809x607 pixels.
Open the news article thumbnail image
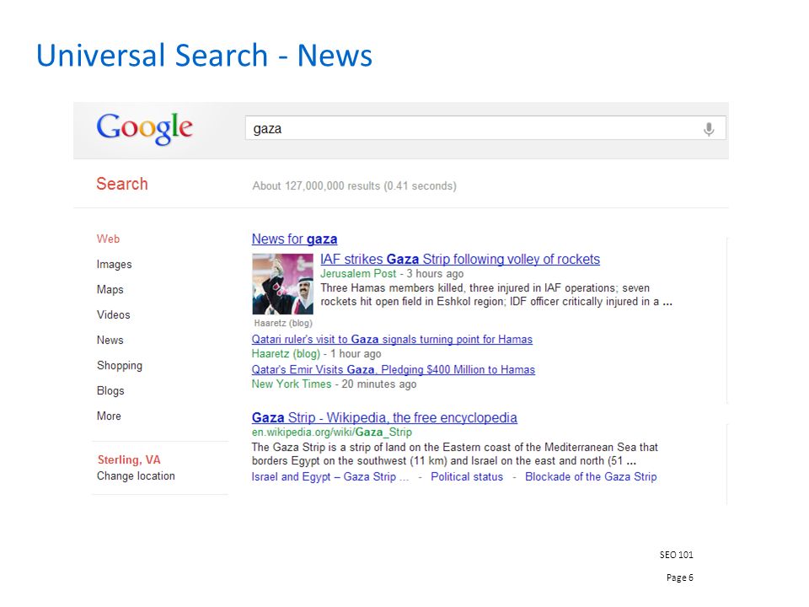tap(283, 284)
